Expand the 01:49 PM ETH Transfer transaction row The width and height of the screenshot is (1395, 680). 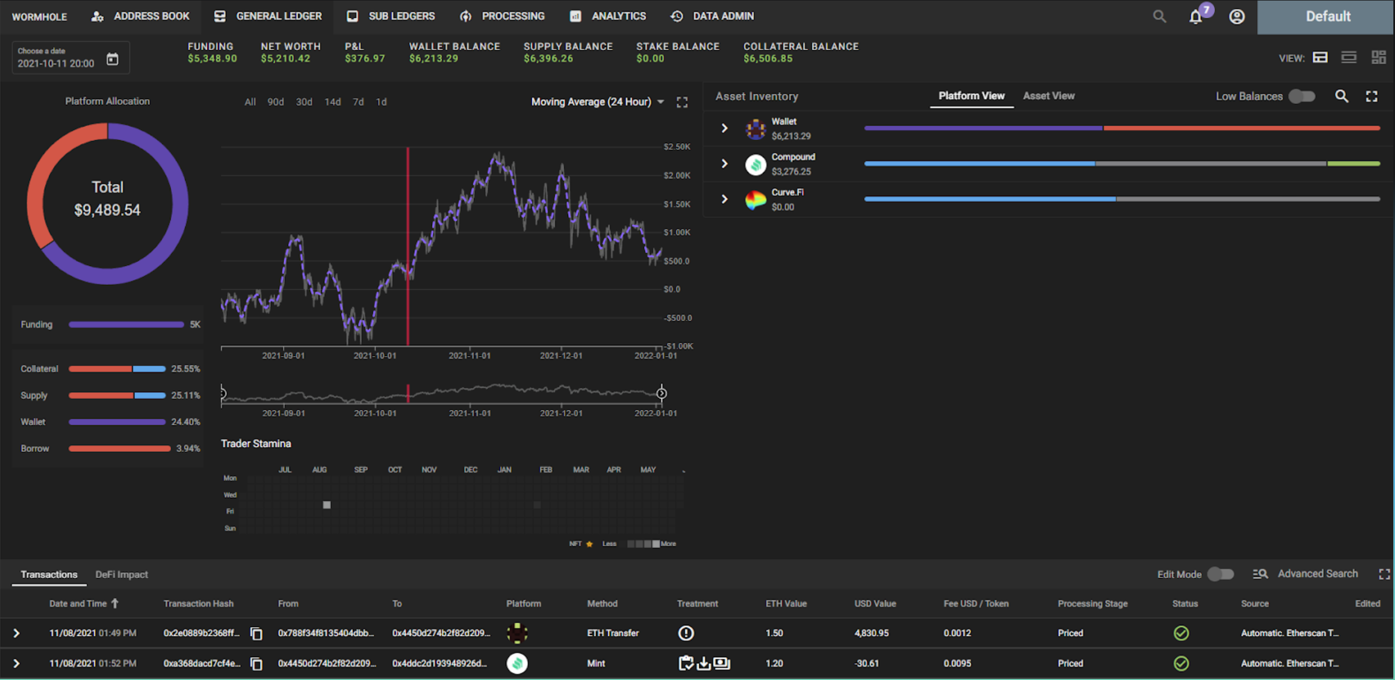16,633
